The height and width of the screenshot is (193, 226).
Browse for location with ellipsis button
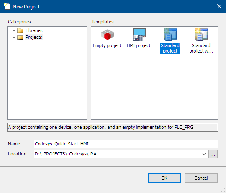[213, 154]
